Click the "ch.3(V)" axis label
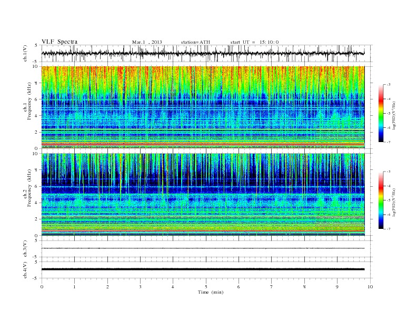417x322 pixels. coord(25,249)
